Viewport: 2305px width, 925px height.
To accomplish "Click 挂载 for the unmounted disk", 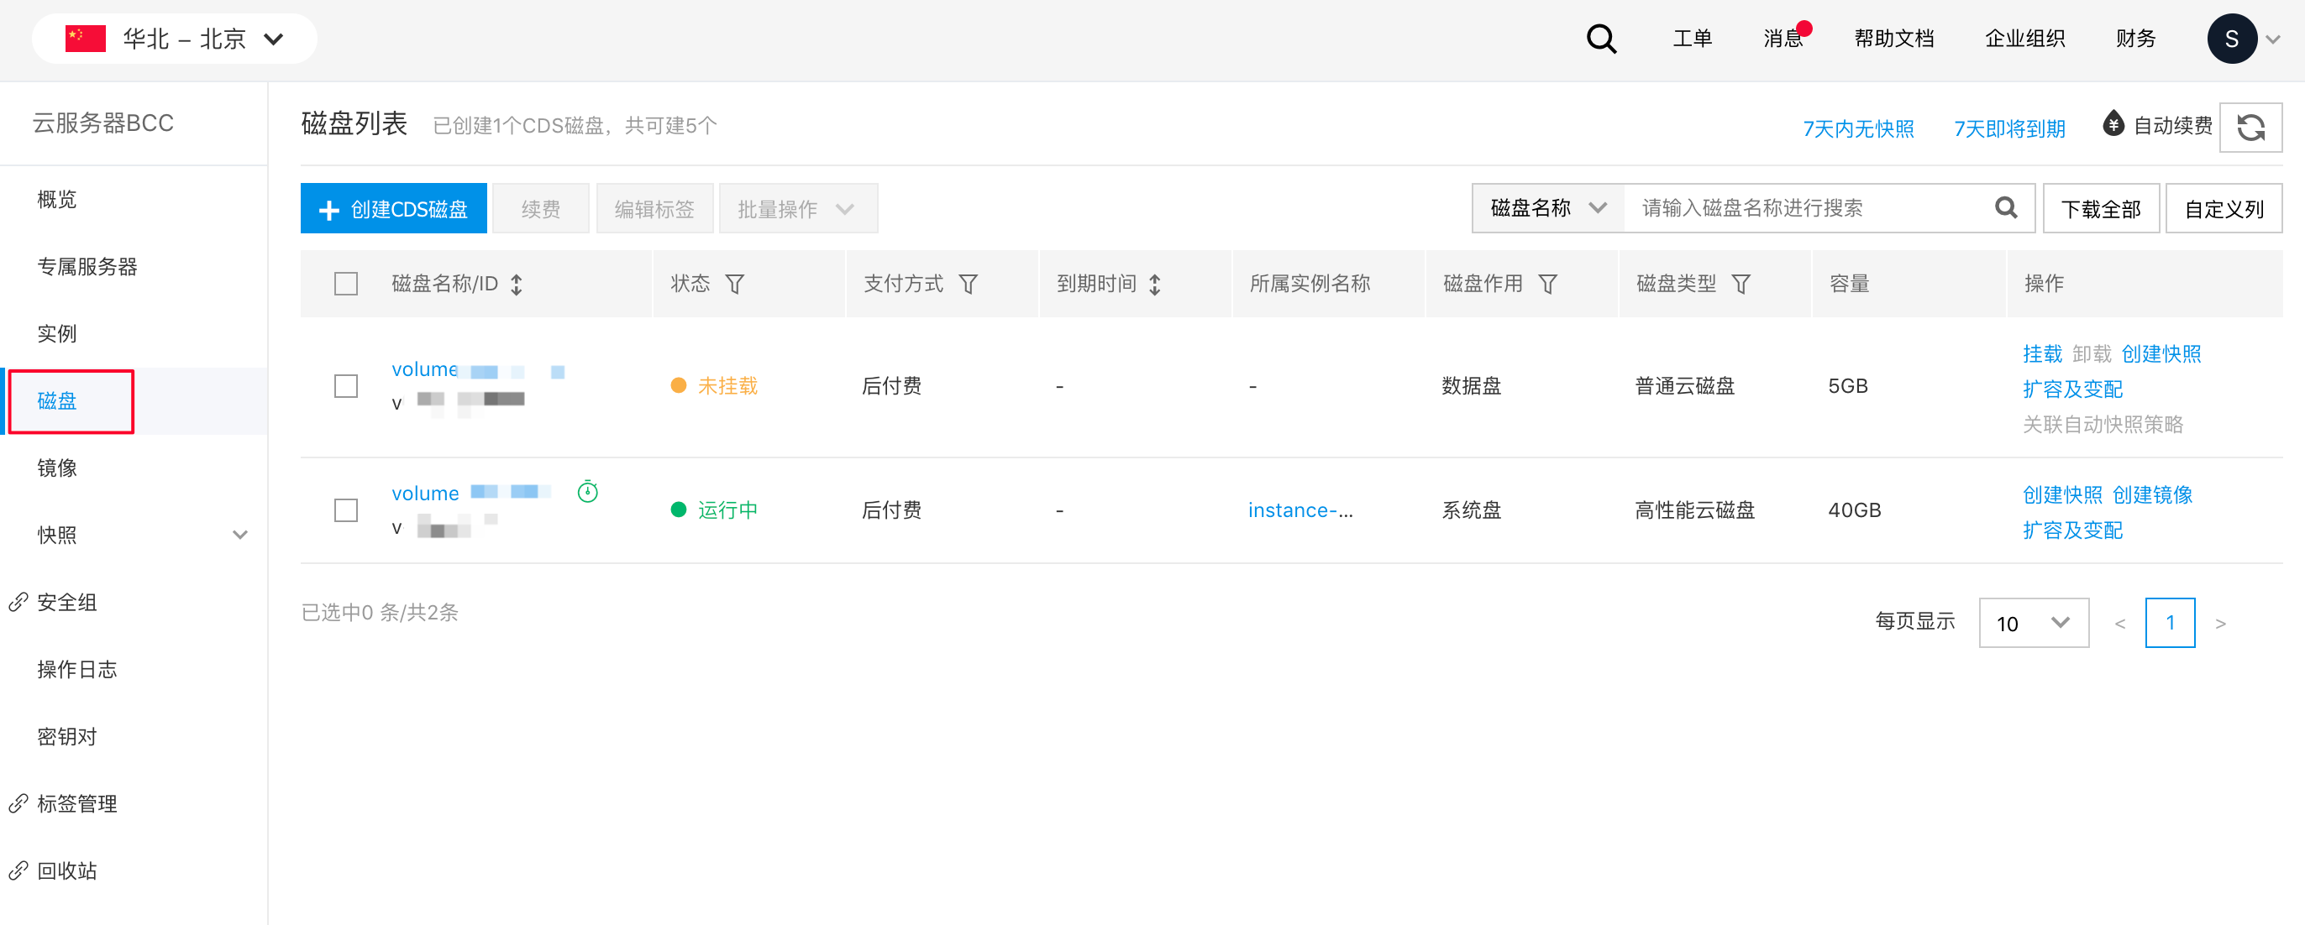I will (2042, 354).
